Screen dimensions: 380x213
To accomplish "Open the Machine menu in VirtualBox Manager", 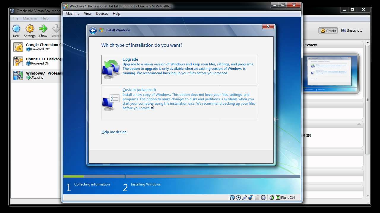I will [x=30, y=18].
